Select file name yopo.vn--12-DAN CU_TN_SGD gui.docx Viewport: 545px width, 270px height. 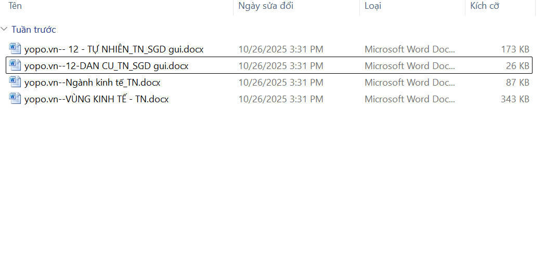[x=106, y=66]
